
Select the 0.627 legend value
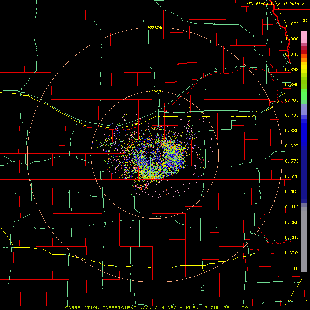click(292, 146)
